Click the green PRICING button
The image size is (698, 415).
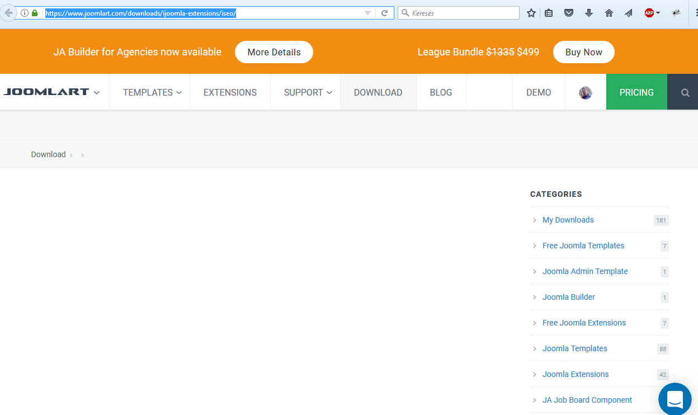636,92
